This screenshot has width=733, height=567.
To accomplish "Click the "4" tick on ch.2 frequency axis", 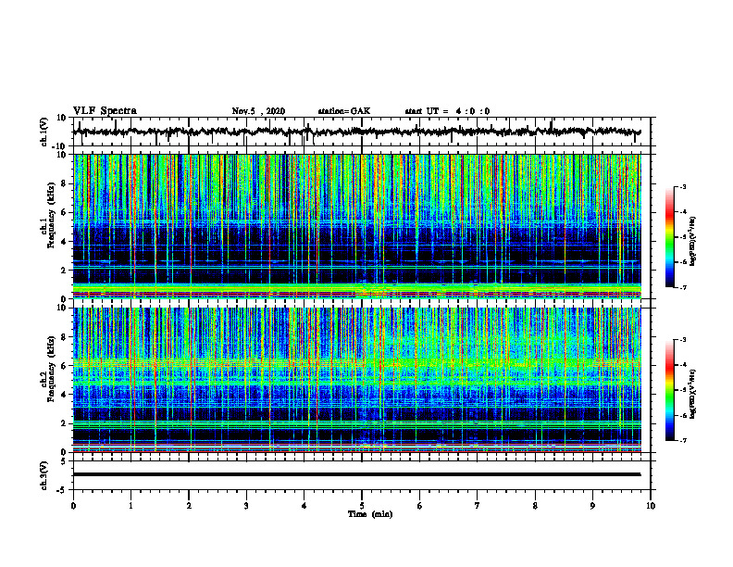I will [x=65, y=395].
